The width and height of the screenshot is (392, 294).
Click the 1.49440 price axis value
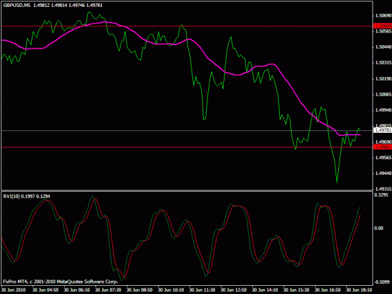coord(383,174)
